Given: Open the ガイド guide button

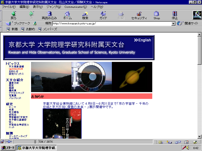Looking at the screenshot, I should tap(103, 15).
